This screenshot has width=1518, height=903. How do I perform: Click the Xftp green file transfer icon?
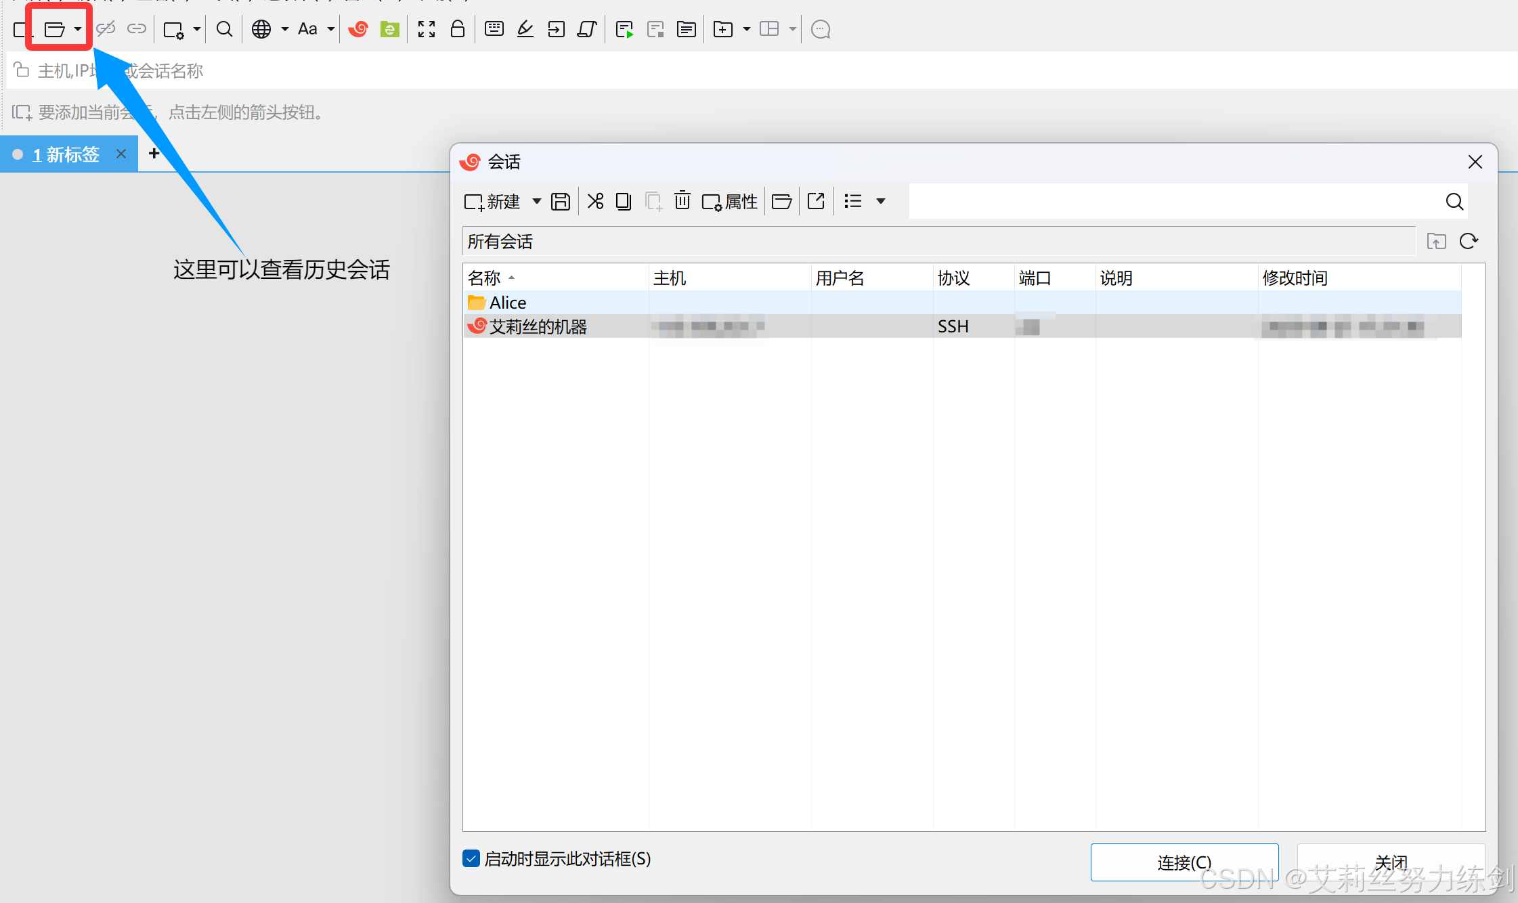[389, 29]
